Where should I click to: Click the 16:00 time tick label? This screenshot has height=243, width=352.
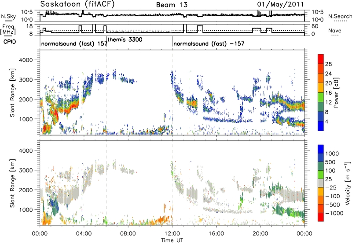216,234
